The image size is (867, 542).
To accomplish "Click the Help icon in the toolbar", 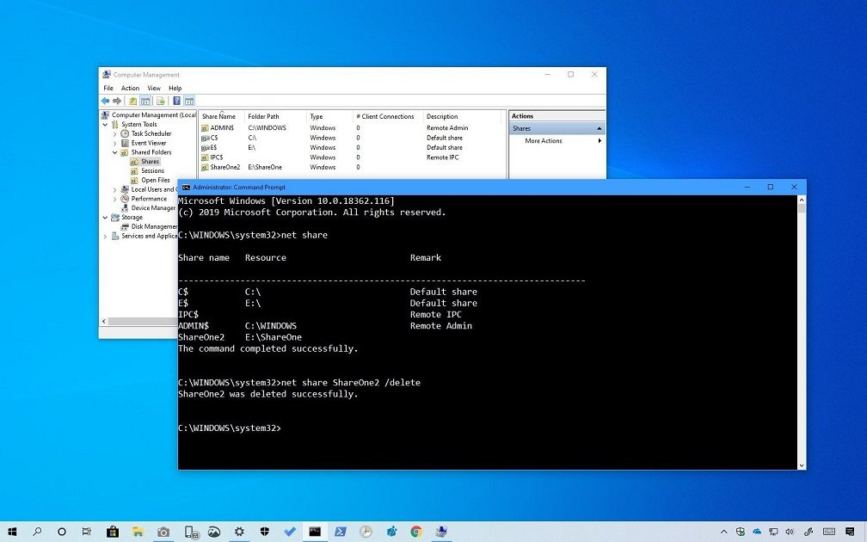I will coord(176,101).
